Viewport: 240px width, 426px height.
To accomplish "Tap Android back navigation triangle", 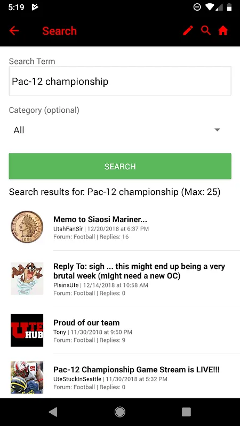I will tap(53, 412).
